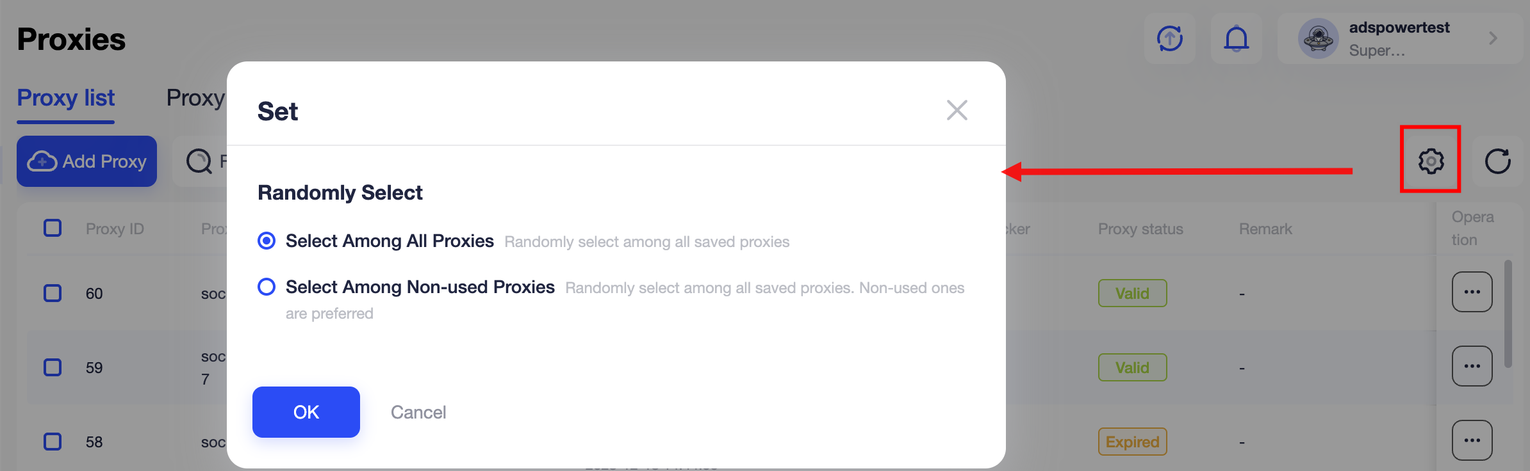Viewport: 1530px width, 471px height.
Task: Toggle the select-all checkbox in table header
Action: (x=53, y=228)
